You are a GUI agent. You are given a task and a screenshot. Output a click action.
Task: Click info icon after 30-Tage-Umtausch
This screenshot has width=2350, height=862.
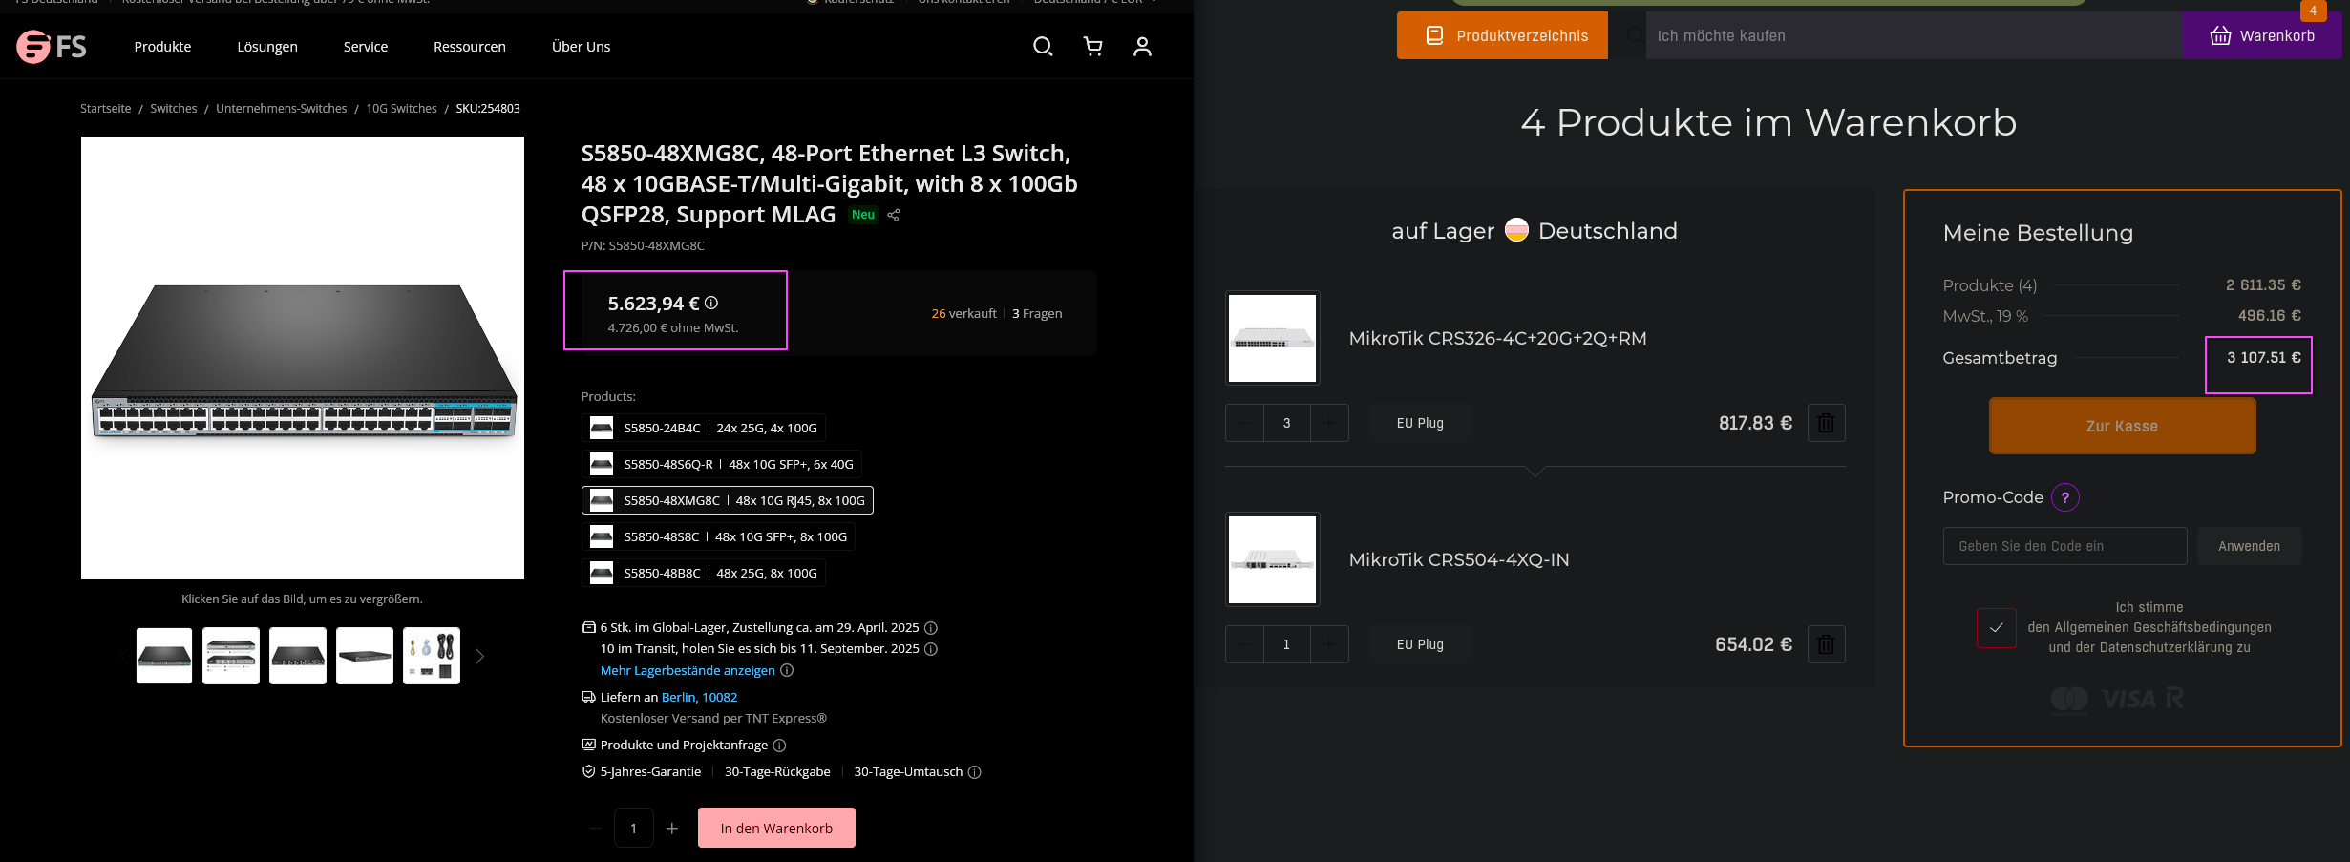click(x=975, y=772)
